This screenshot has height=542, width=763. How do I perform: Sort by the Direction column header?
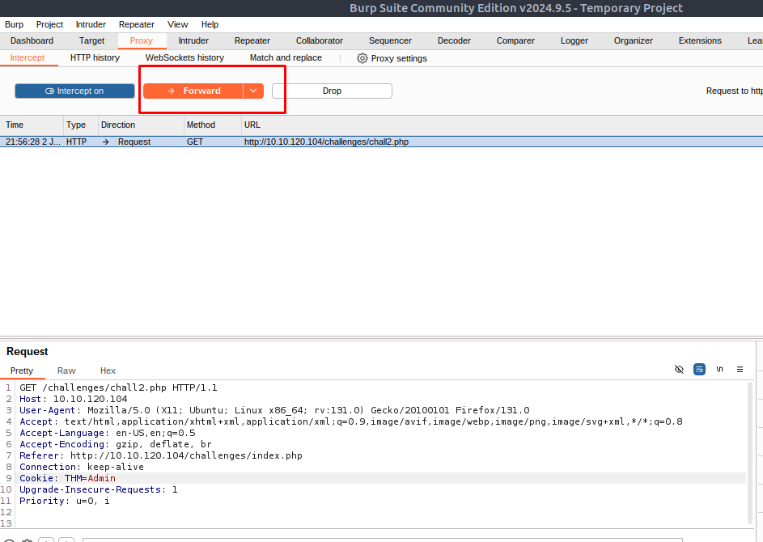[x=141, y=125]
